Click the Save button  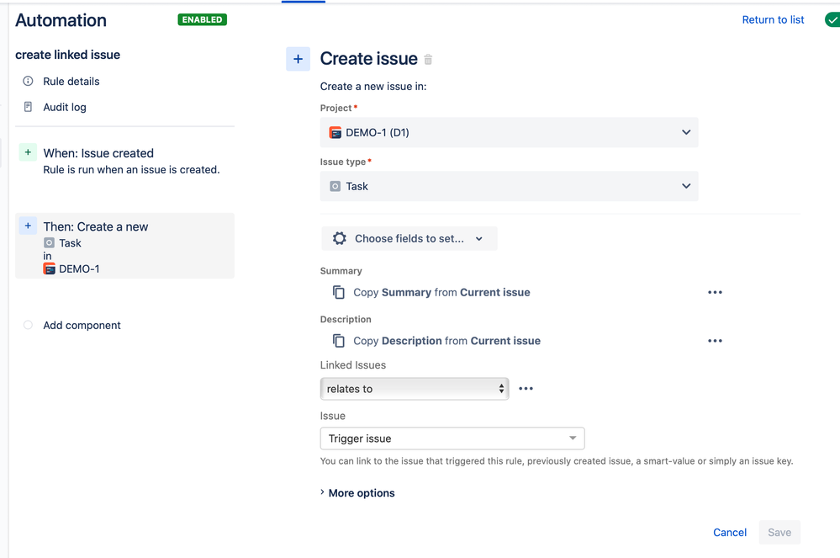point(779,532)
